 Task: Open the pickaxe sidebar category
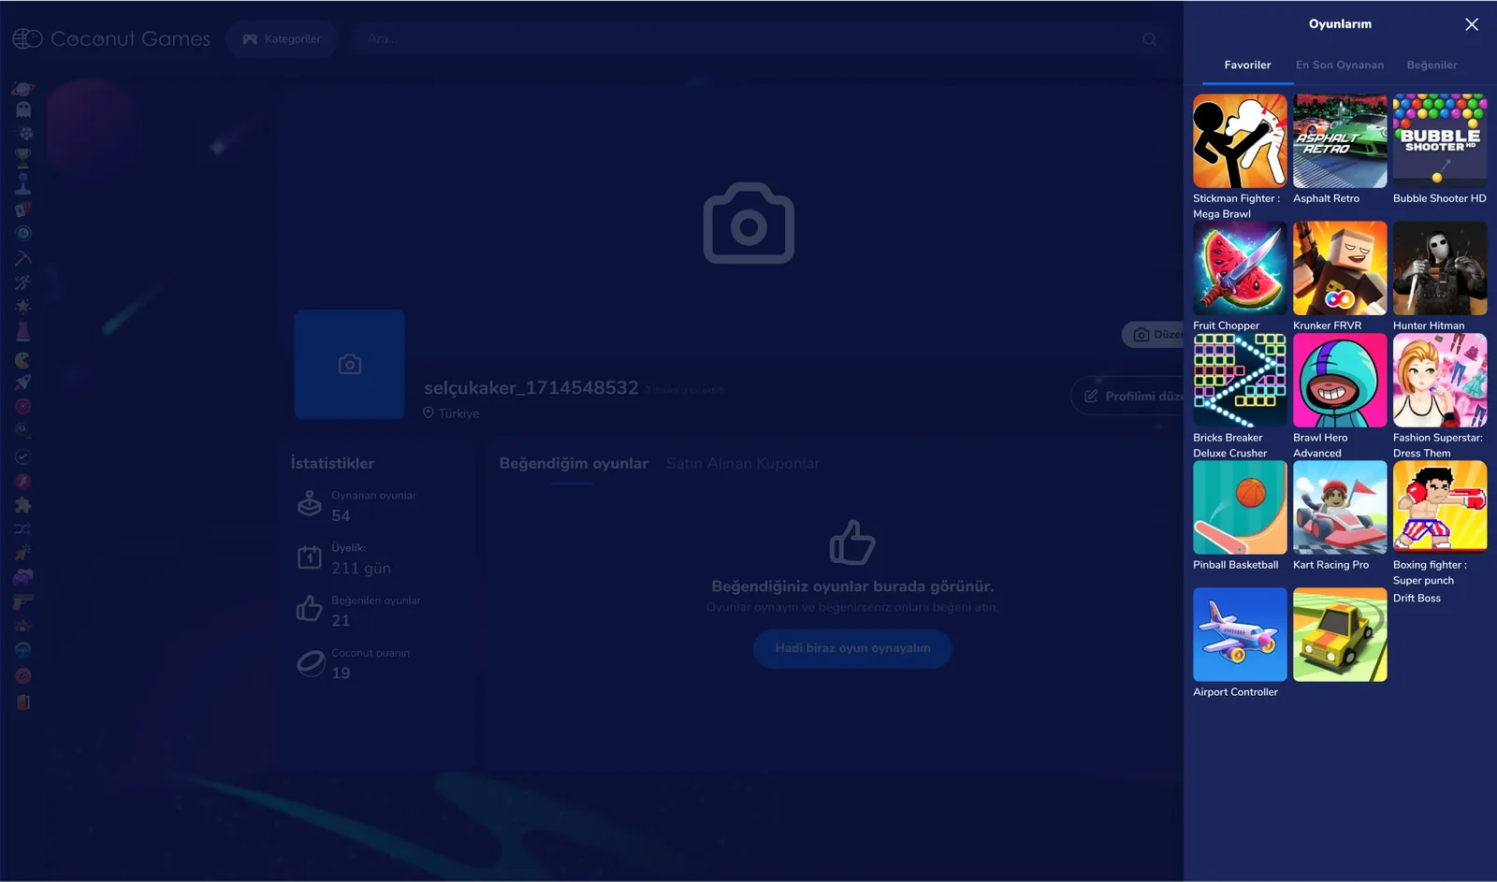click(x=23, y=258)
